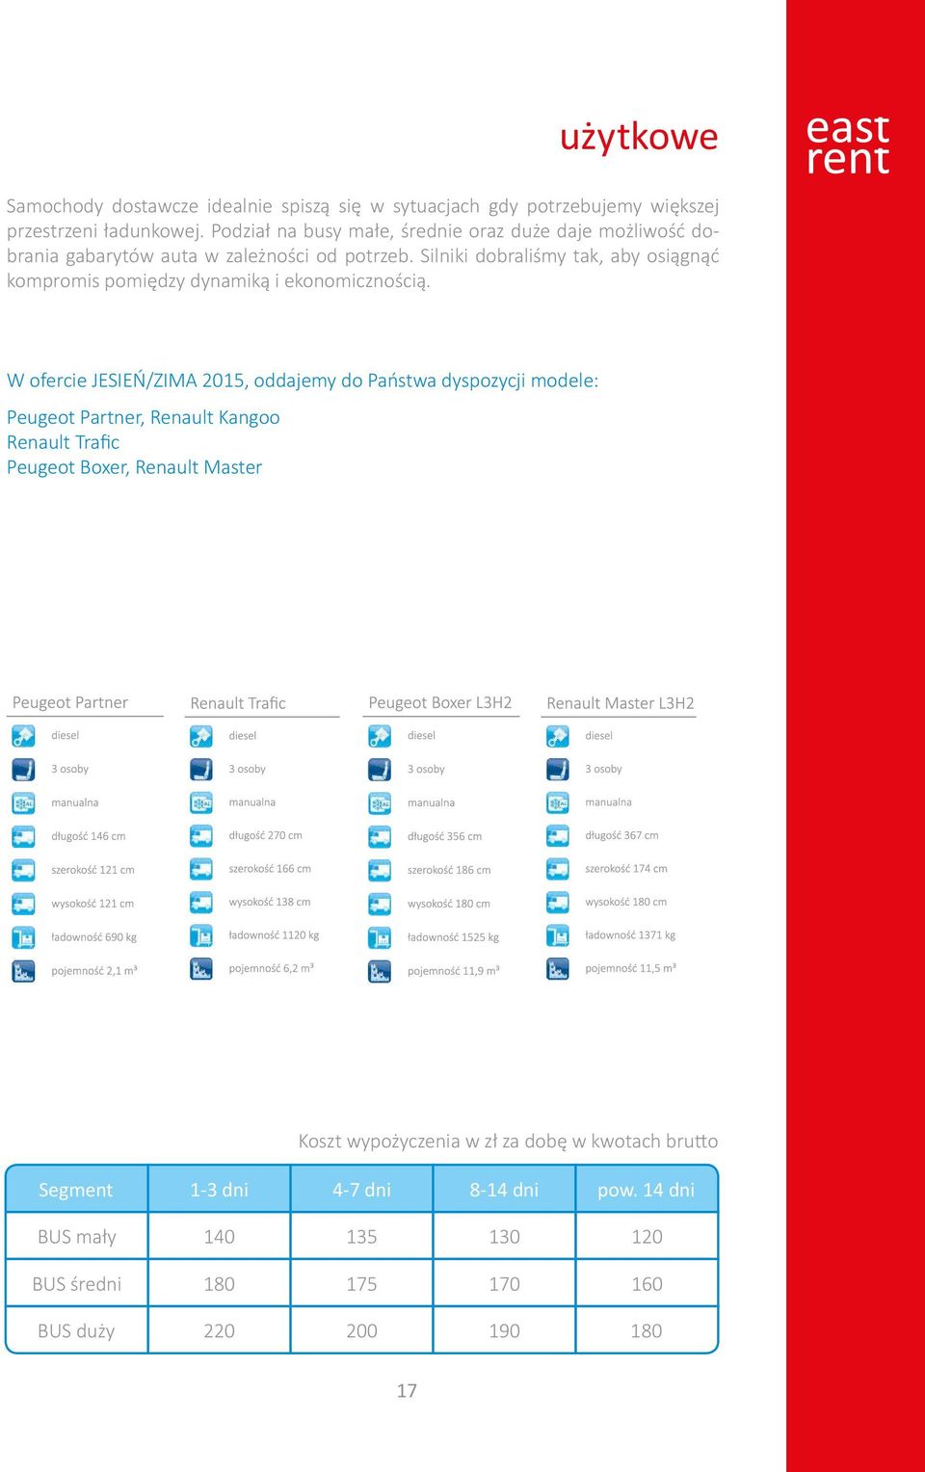Click the seat icon under Peugeot Boxer L3H2
925x1472 pixels.
point(380,770)
